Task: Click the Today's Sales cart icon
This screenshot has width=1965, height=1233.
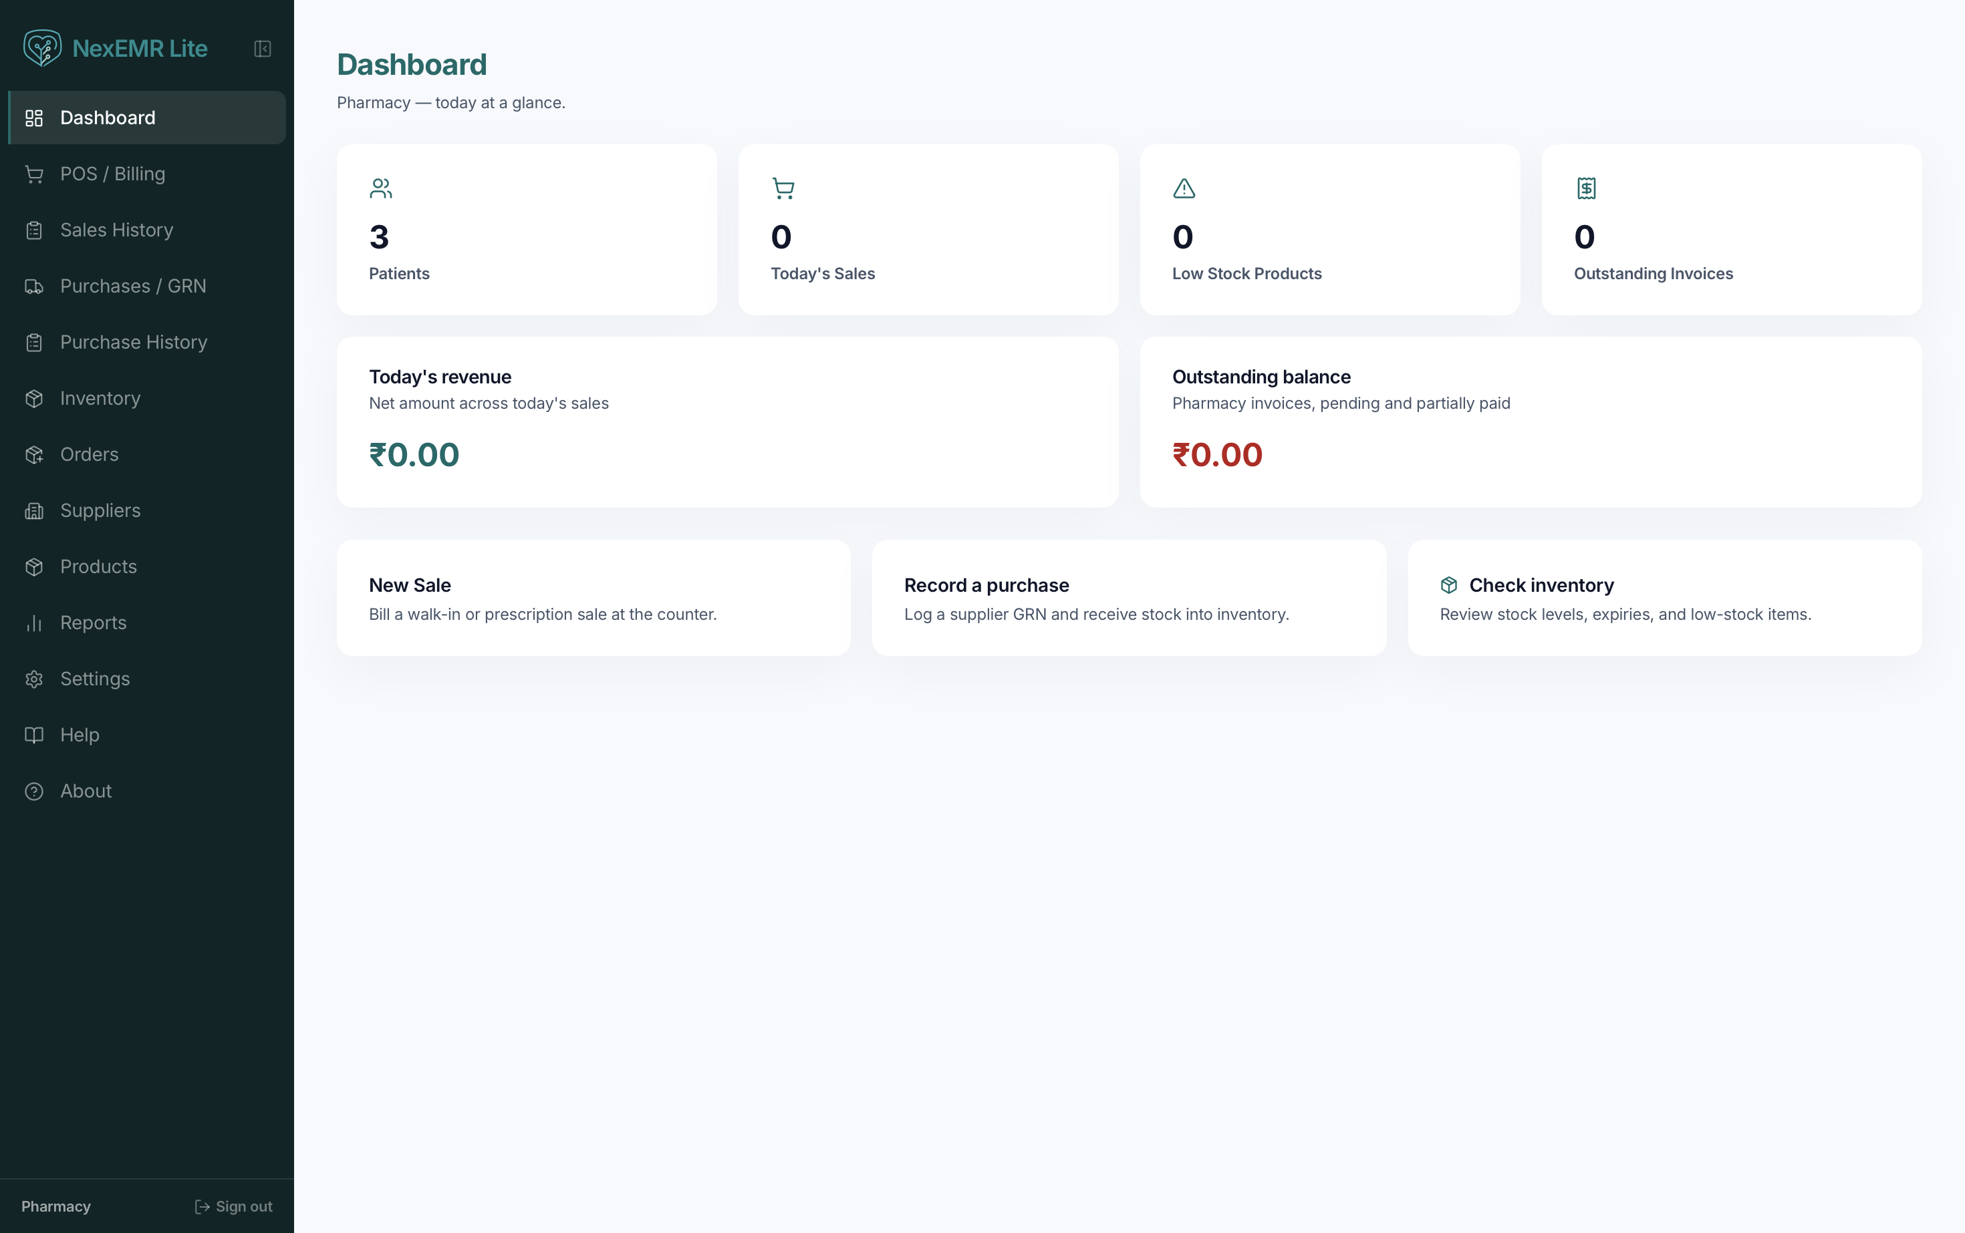Action: pyautogui.click(x=783, y=188)
